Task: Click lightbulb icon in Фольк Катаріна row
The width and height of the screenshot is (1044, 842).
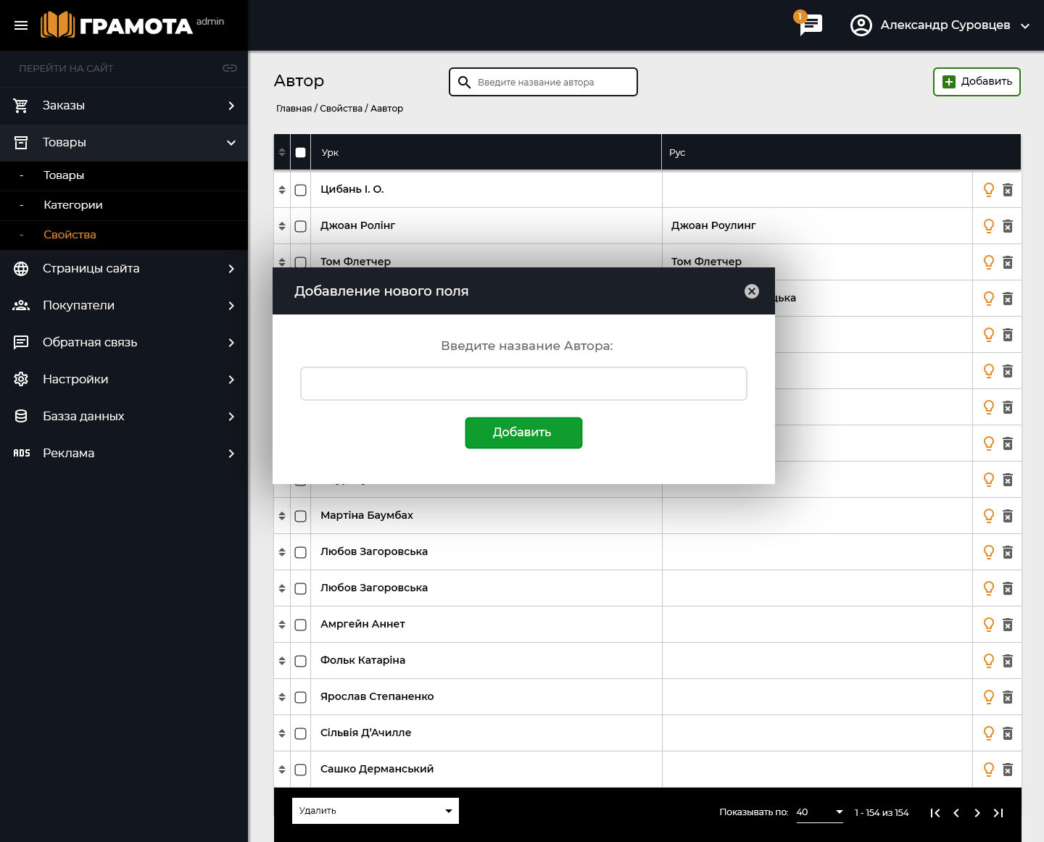Action: click(988, 661)
